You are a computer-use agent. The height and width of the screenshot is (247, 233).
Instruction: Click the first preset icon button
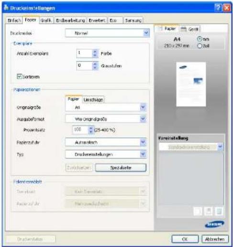click(x=198, y=211)
